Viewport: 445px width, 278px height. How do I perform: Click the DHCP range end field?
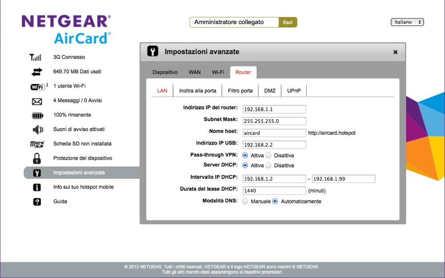click(x=344, y=179)
